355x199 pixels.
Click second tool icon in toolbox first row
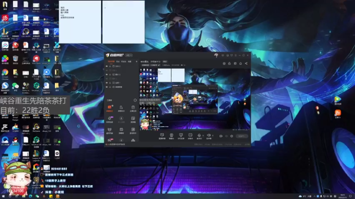pyautogui.click(x=121, y=107)
